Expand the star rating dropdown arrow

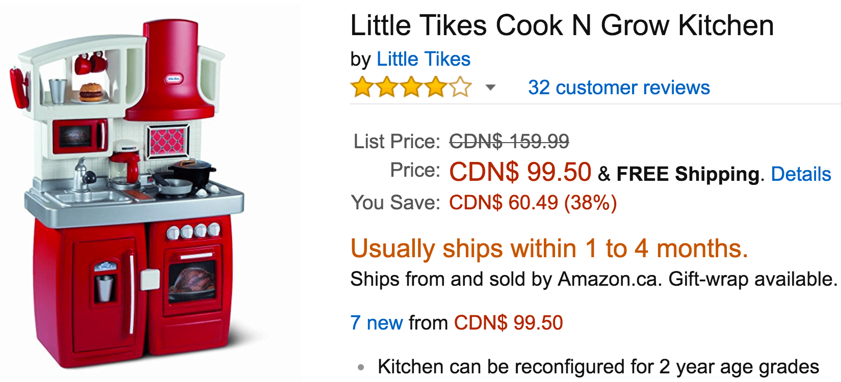tap(490, 88)
